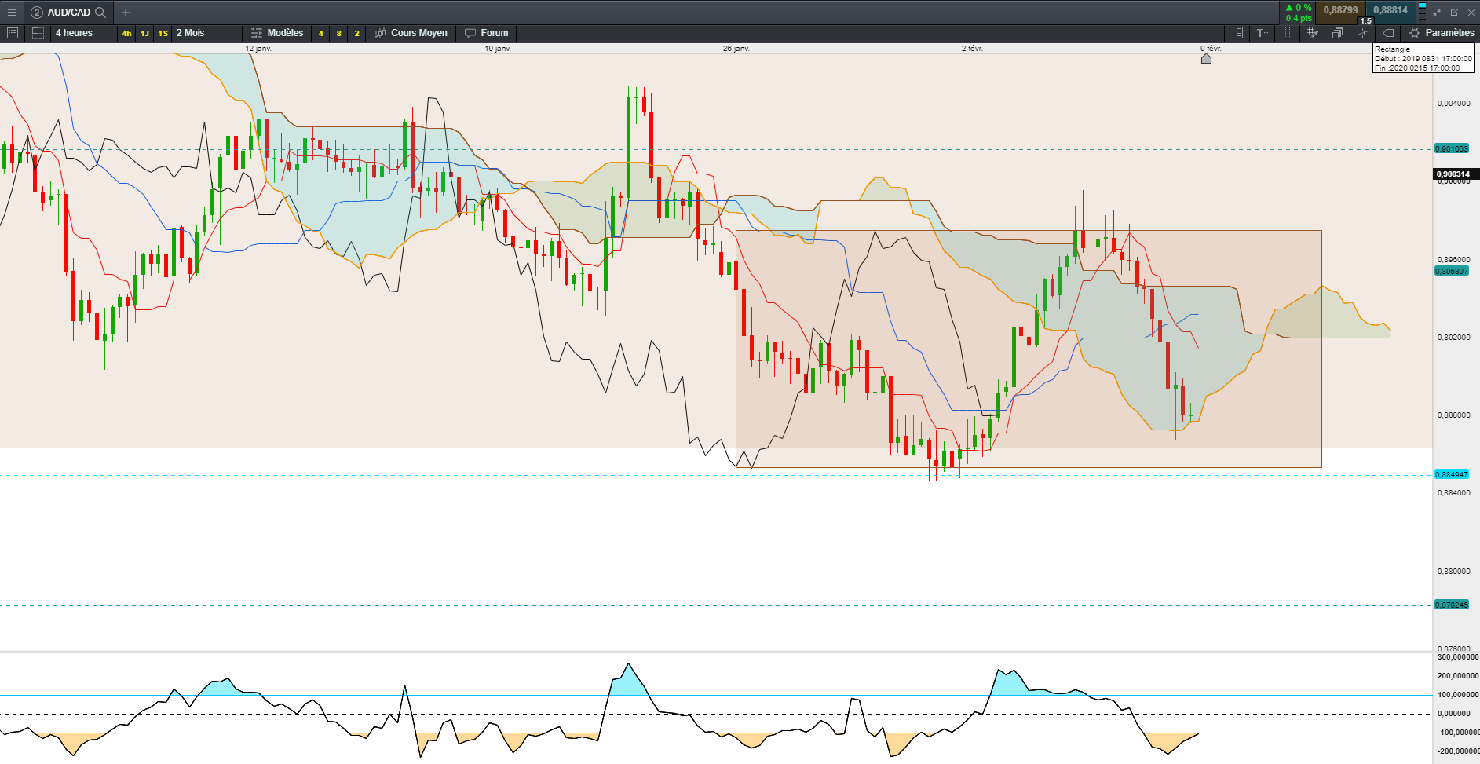
Task: Click the 0,884947 price level label
Action: pos(1452,474)
